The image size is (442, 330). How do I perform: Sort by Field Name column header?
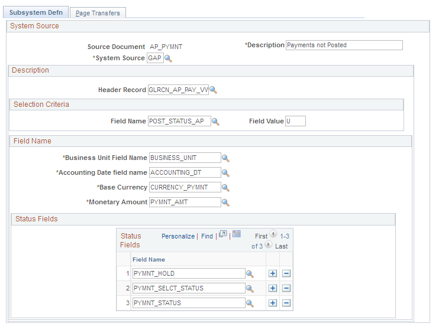pyautogui.click(x=149, y=260)
